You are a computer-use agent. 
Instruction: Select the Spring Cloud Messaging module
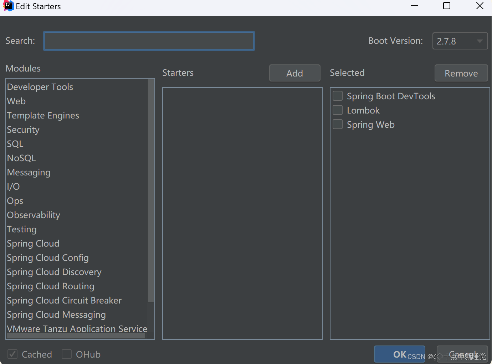point(77,315)
